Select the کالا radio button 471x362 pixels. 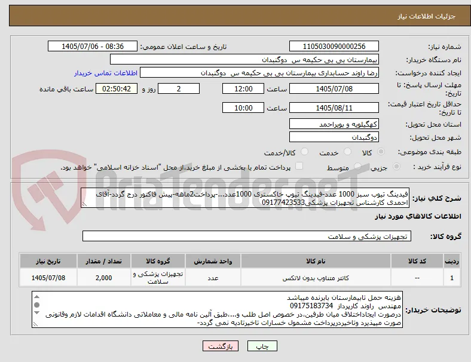point(381,152)
